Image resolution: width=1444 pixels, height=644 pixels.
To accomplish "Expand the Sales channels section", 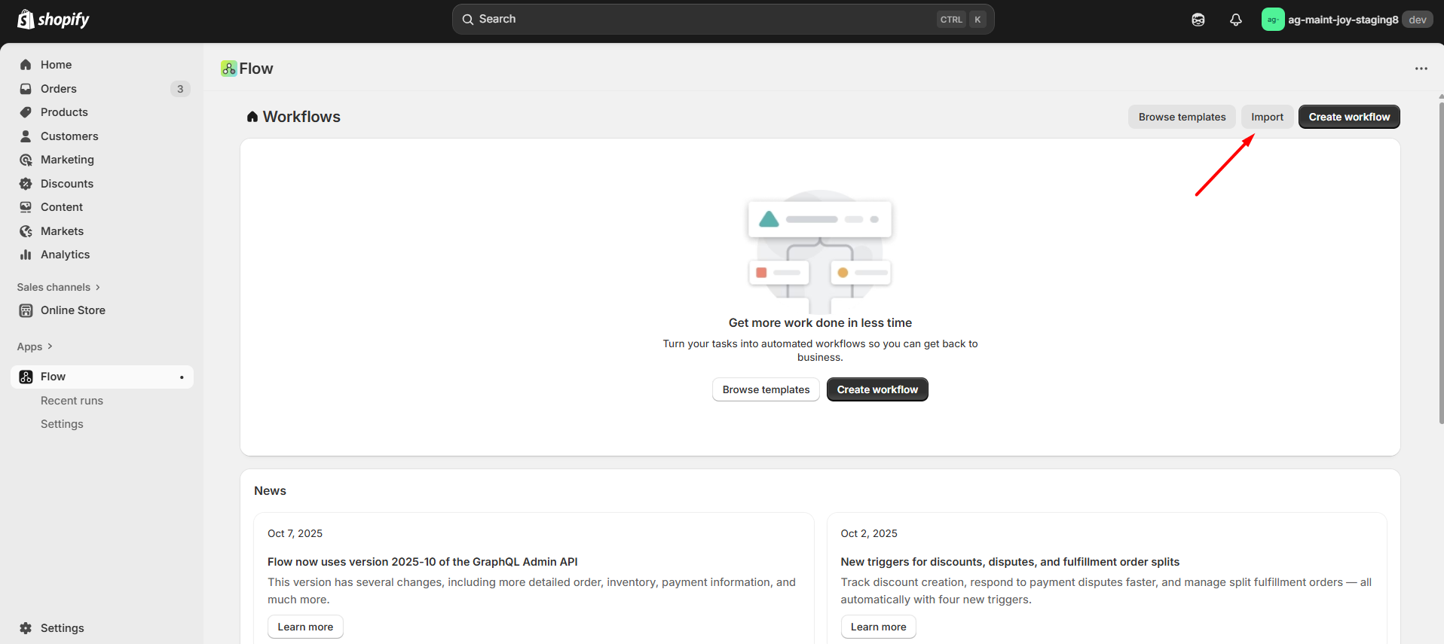I will 59,287.
